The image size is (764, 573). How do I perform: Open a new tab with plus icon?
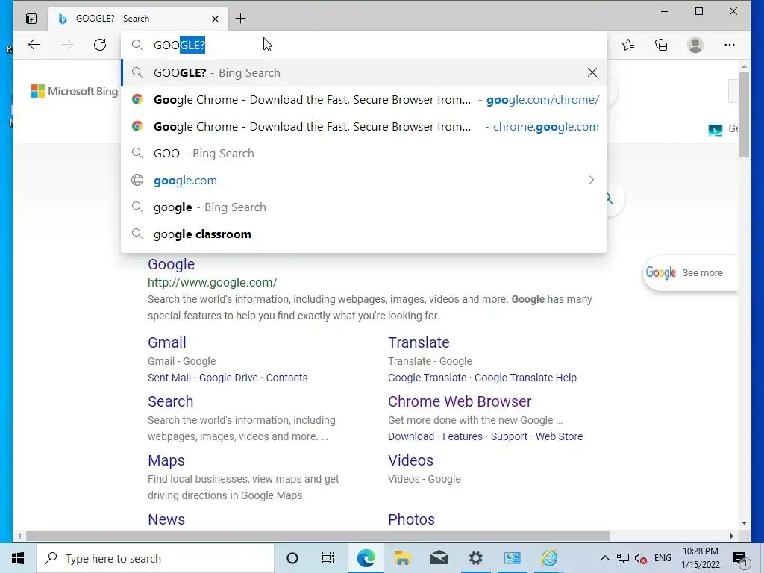pos(241,19)
